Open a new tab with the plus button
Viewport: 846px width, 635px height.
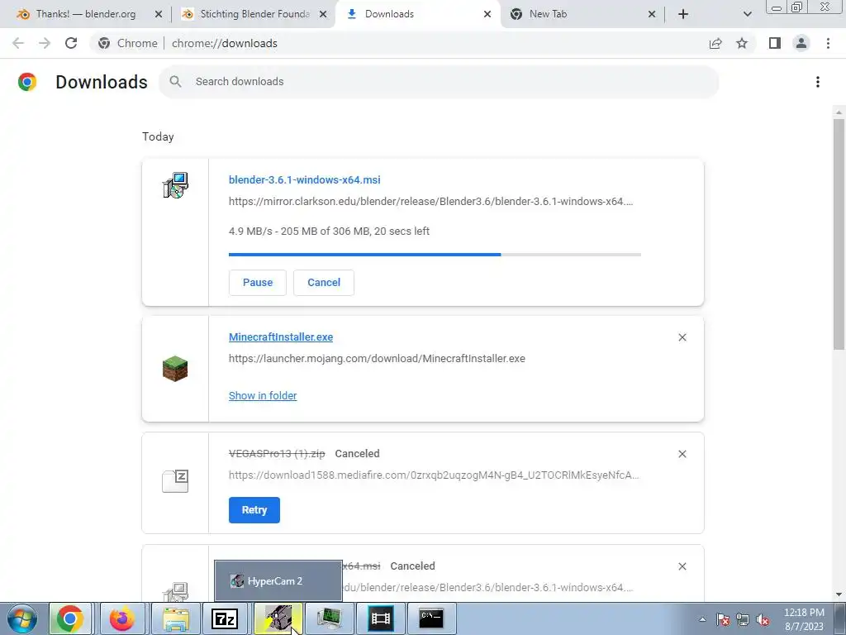coord(683,14)
